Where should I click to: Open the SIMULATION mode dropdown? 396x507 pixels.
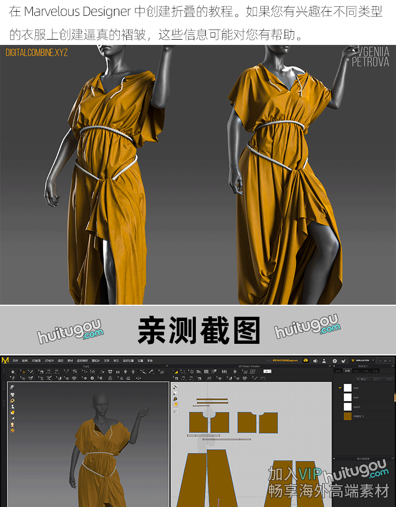[x=362, y=361]
